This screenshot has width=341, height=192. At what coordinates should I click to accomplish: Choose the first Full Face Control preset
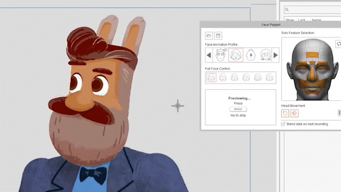(x=211, y=78)
